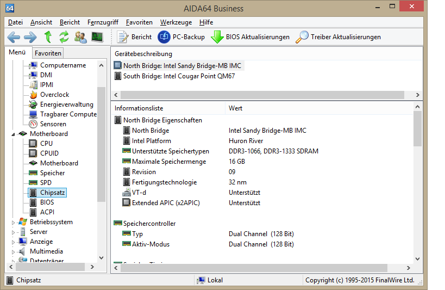This screenshot has height=290, width=445.
Task: Open the Favoriten menu
Action: click(139, 22)
